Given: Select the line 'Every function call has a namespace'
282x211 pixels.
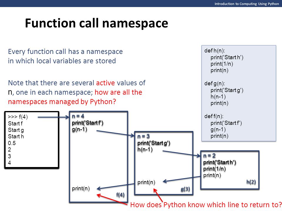Looking at the screenshot, I should pos(65,52).
